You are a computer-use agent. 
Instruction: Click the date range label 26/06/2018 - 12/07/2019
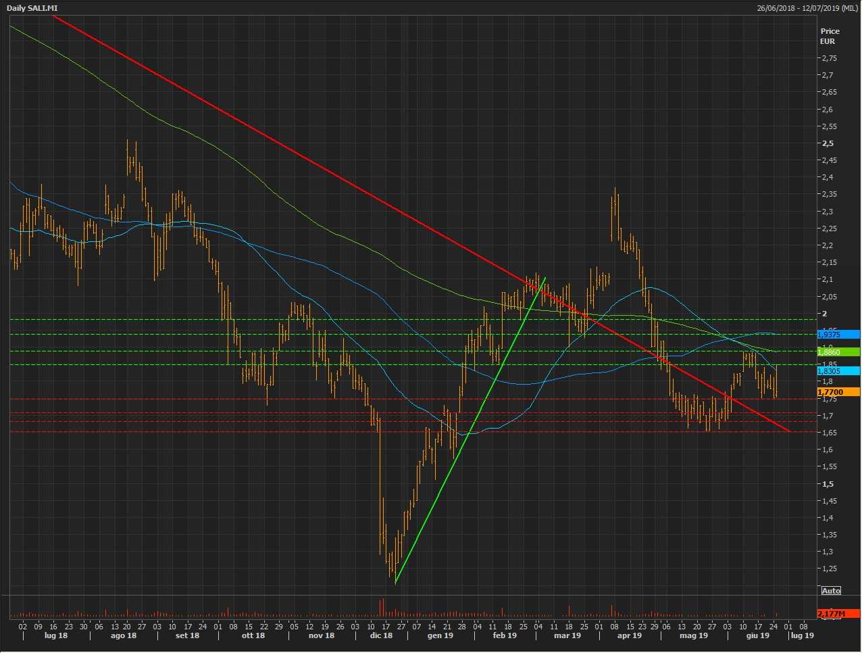[807, 8]
